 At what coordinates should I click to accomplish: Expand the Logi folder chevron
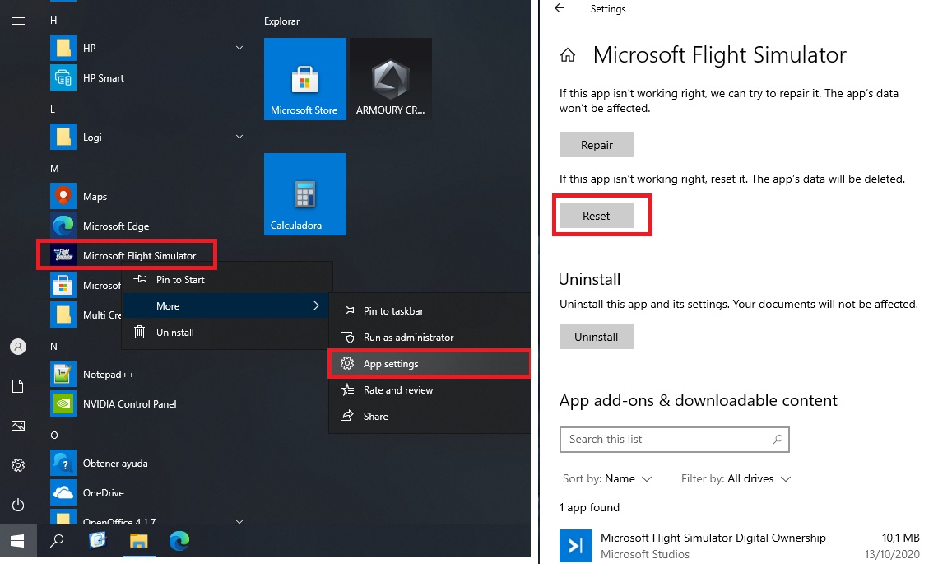[x=239, y=137]
